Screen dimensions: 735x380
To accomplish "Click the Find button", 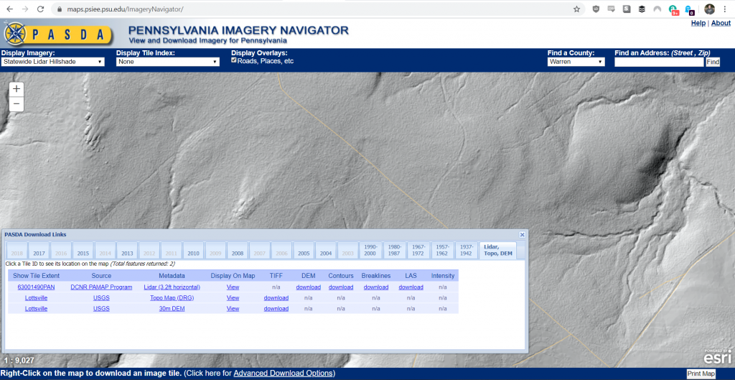I will (x=713, y=62).
